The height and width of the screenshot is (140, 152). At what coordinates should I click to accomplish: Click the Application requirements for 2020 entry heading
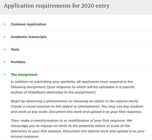pyautogui.click(x=57, y=6)
